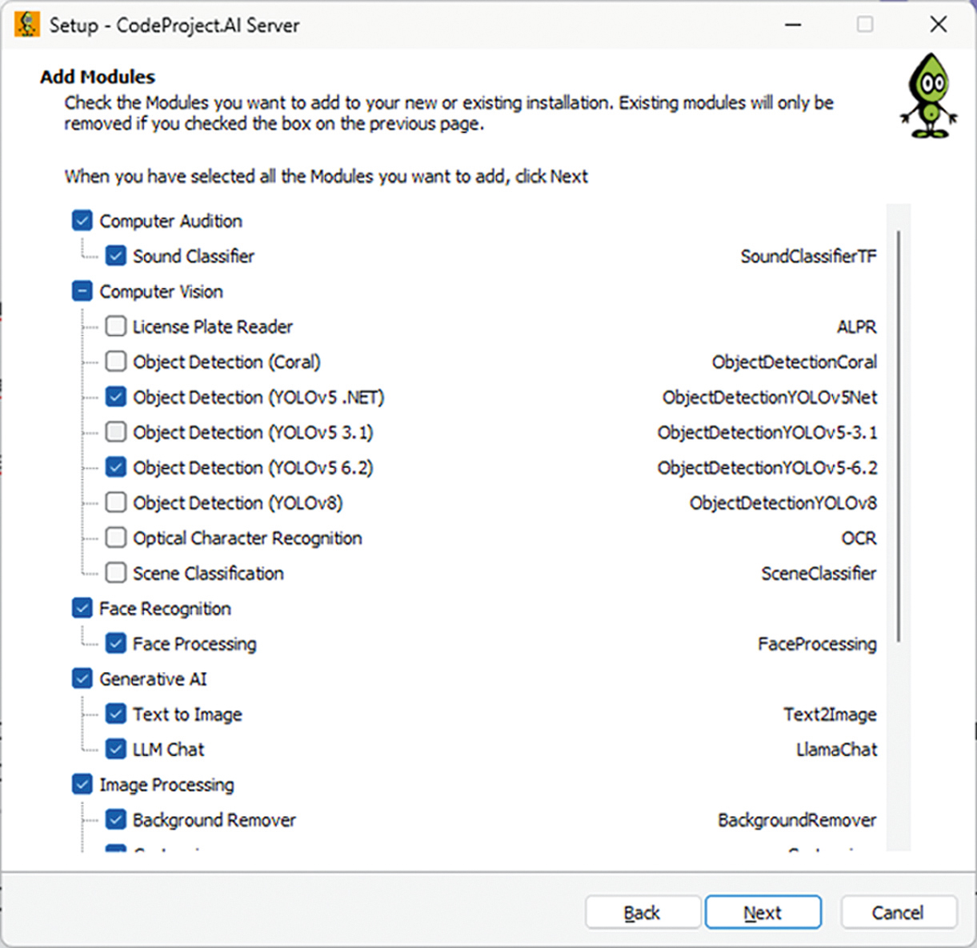
Task: Click the BackgroundRemover ID label
Action: 797,820
